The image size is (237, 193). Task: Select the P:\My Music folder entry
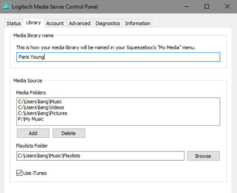pyautogui.click(x=31, y=119)
